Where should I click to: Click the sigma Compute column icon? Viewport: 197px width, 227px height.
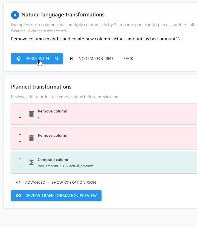pos(31,162)
